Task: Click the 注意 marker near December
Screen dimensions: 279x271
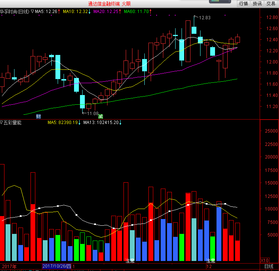Action: tap(211, 261)
